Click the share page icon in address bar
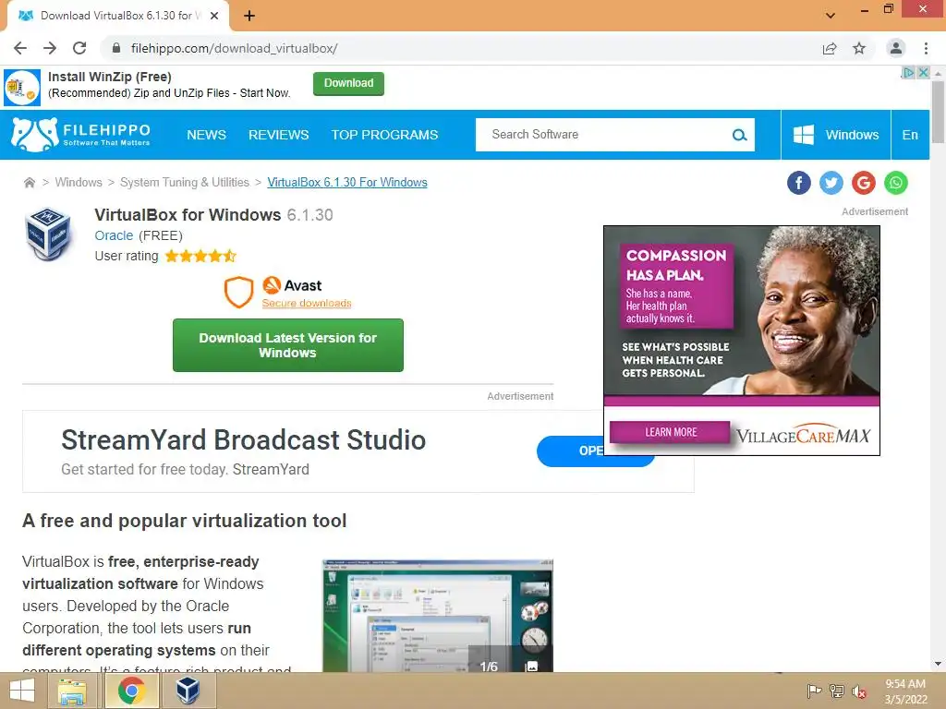 coord(830,48)
